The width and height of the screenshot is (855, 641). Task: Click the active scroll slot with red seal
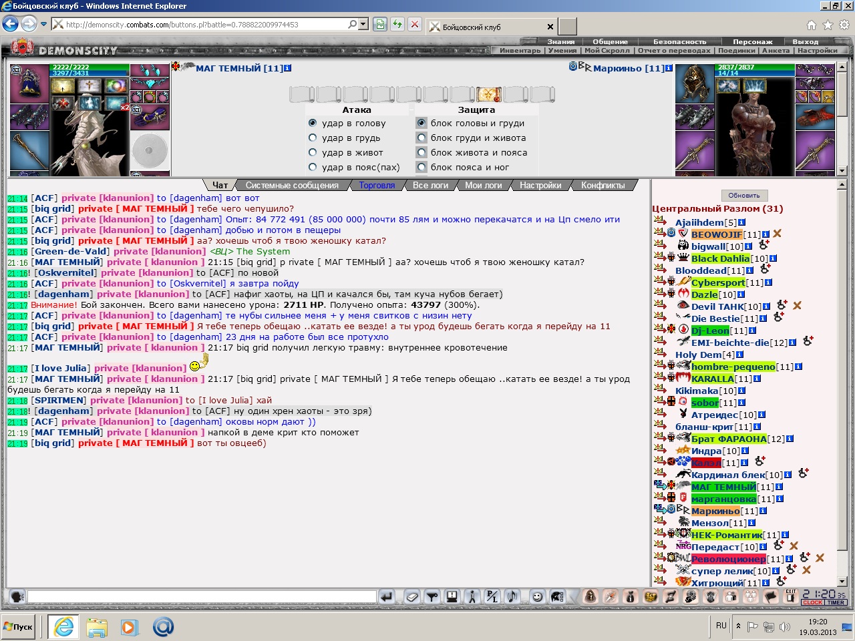(489, 94)
